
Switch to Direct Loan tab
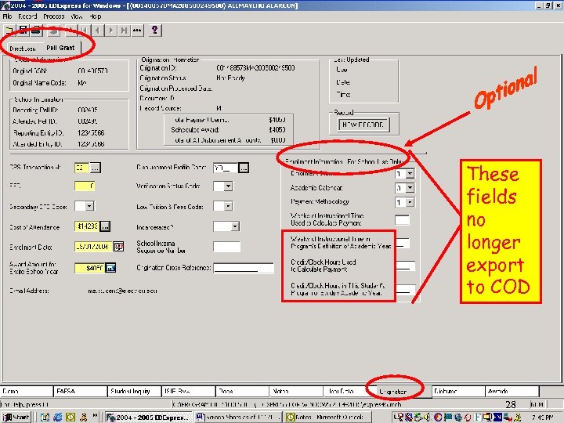click(22, 49)
